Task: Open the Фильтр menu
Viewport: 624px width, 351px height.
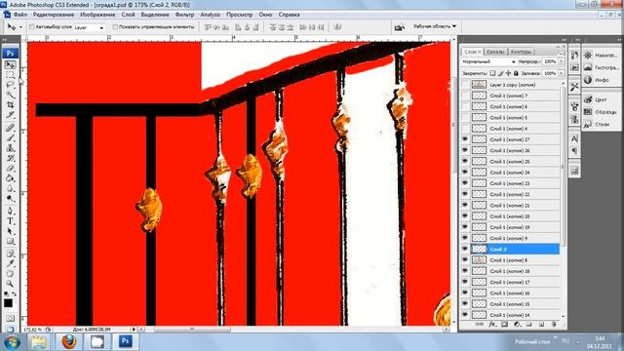Action: (184, 15)
